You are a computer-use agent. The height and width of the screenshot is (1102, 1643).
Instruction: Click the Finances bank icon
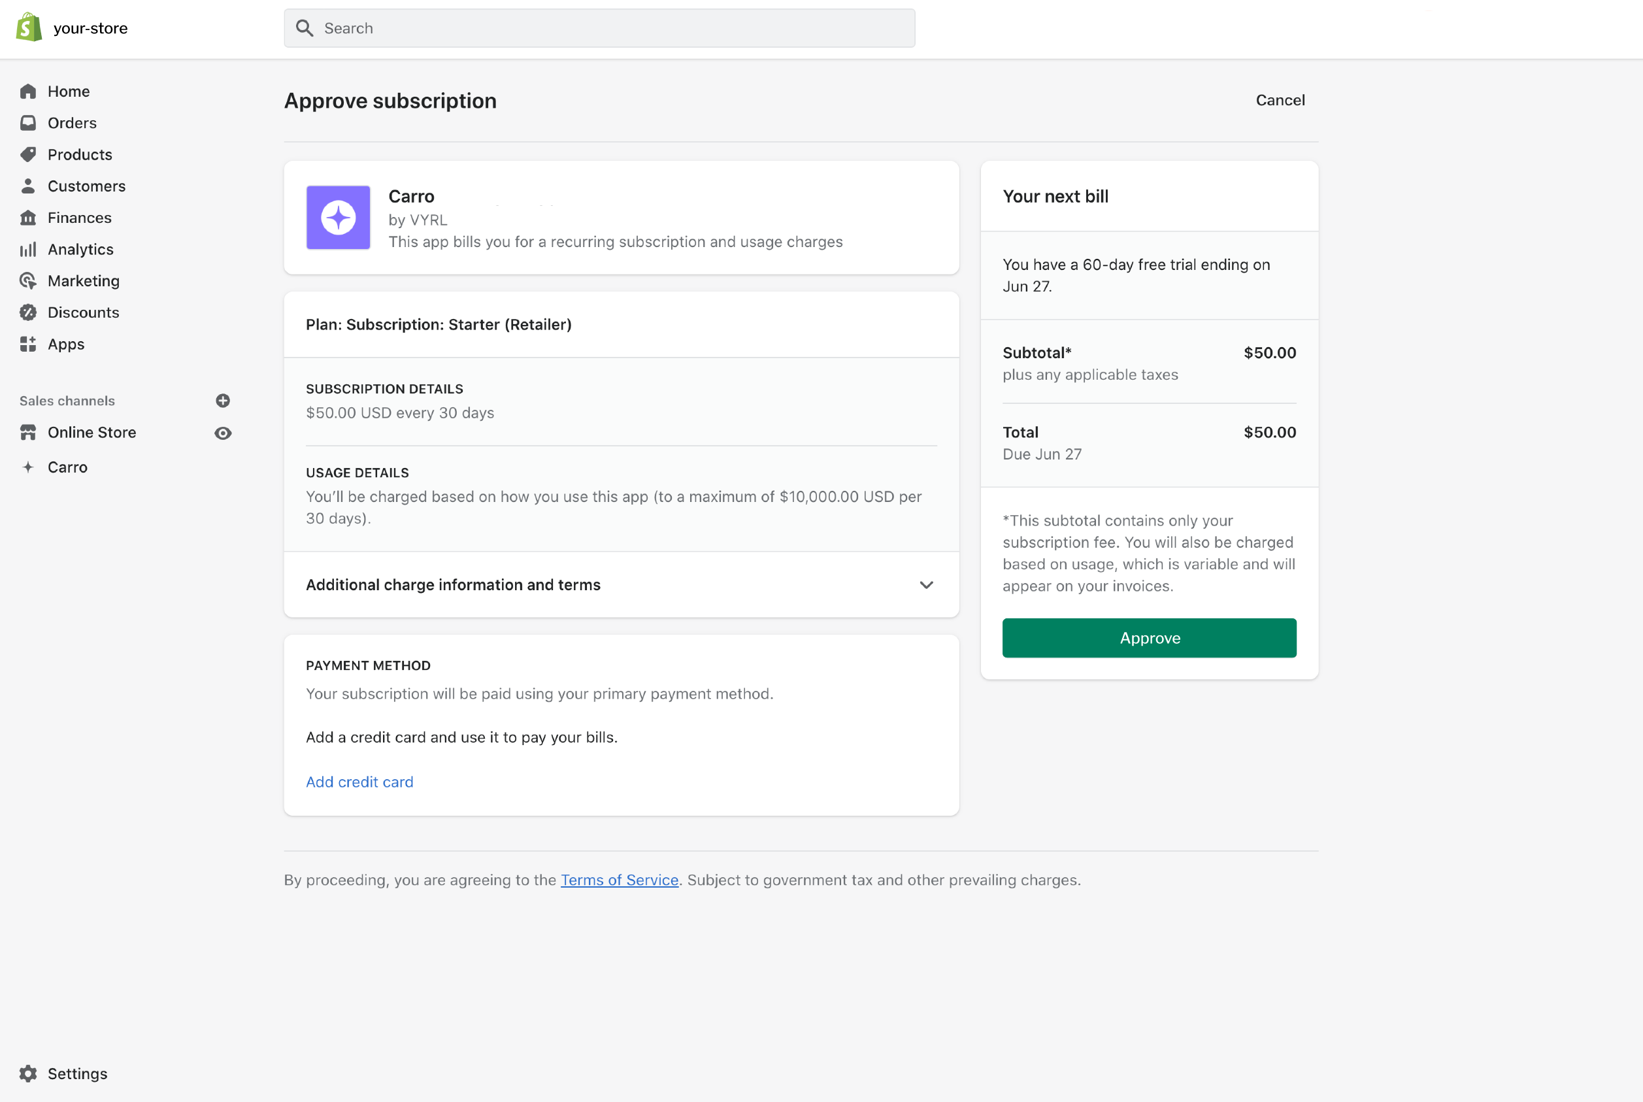pos(28,218)
